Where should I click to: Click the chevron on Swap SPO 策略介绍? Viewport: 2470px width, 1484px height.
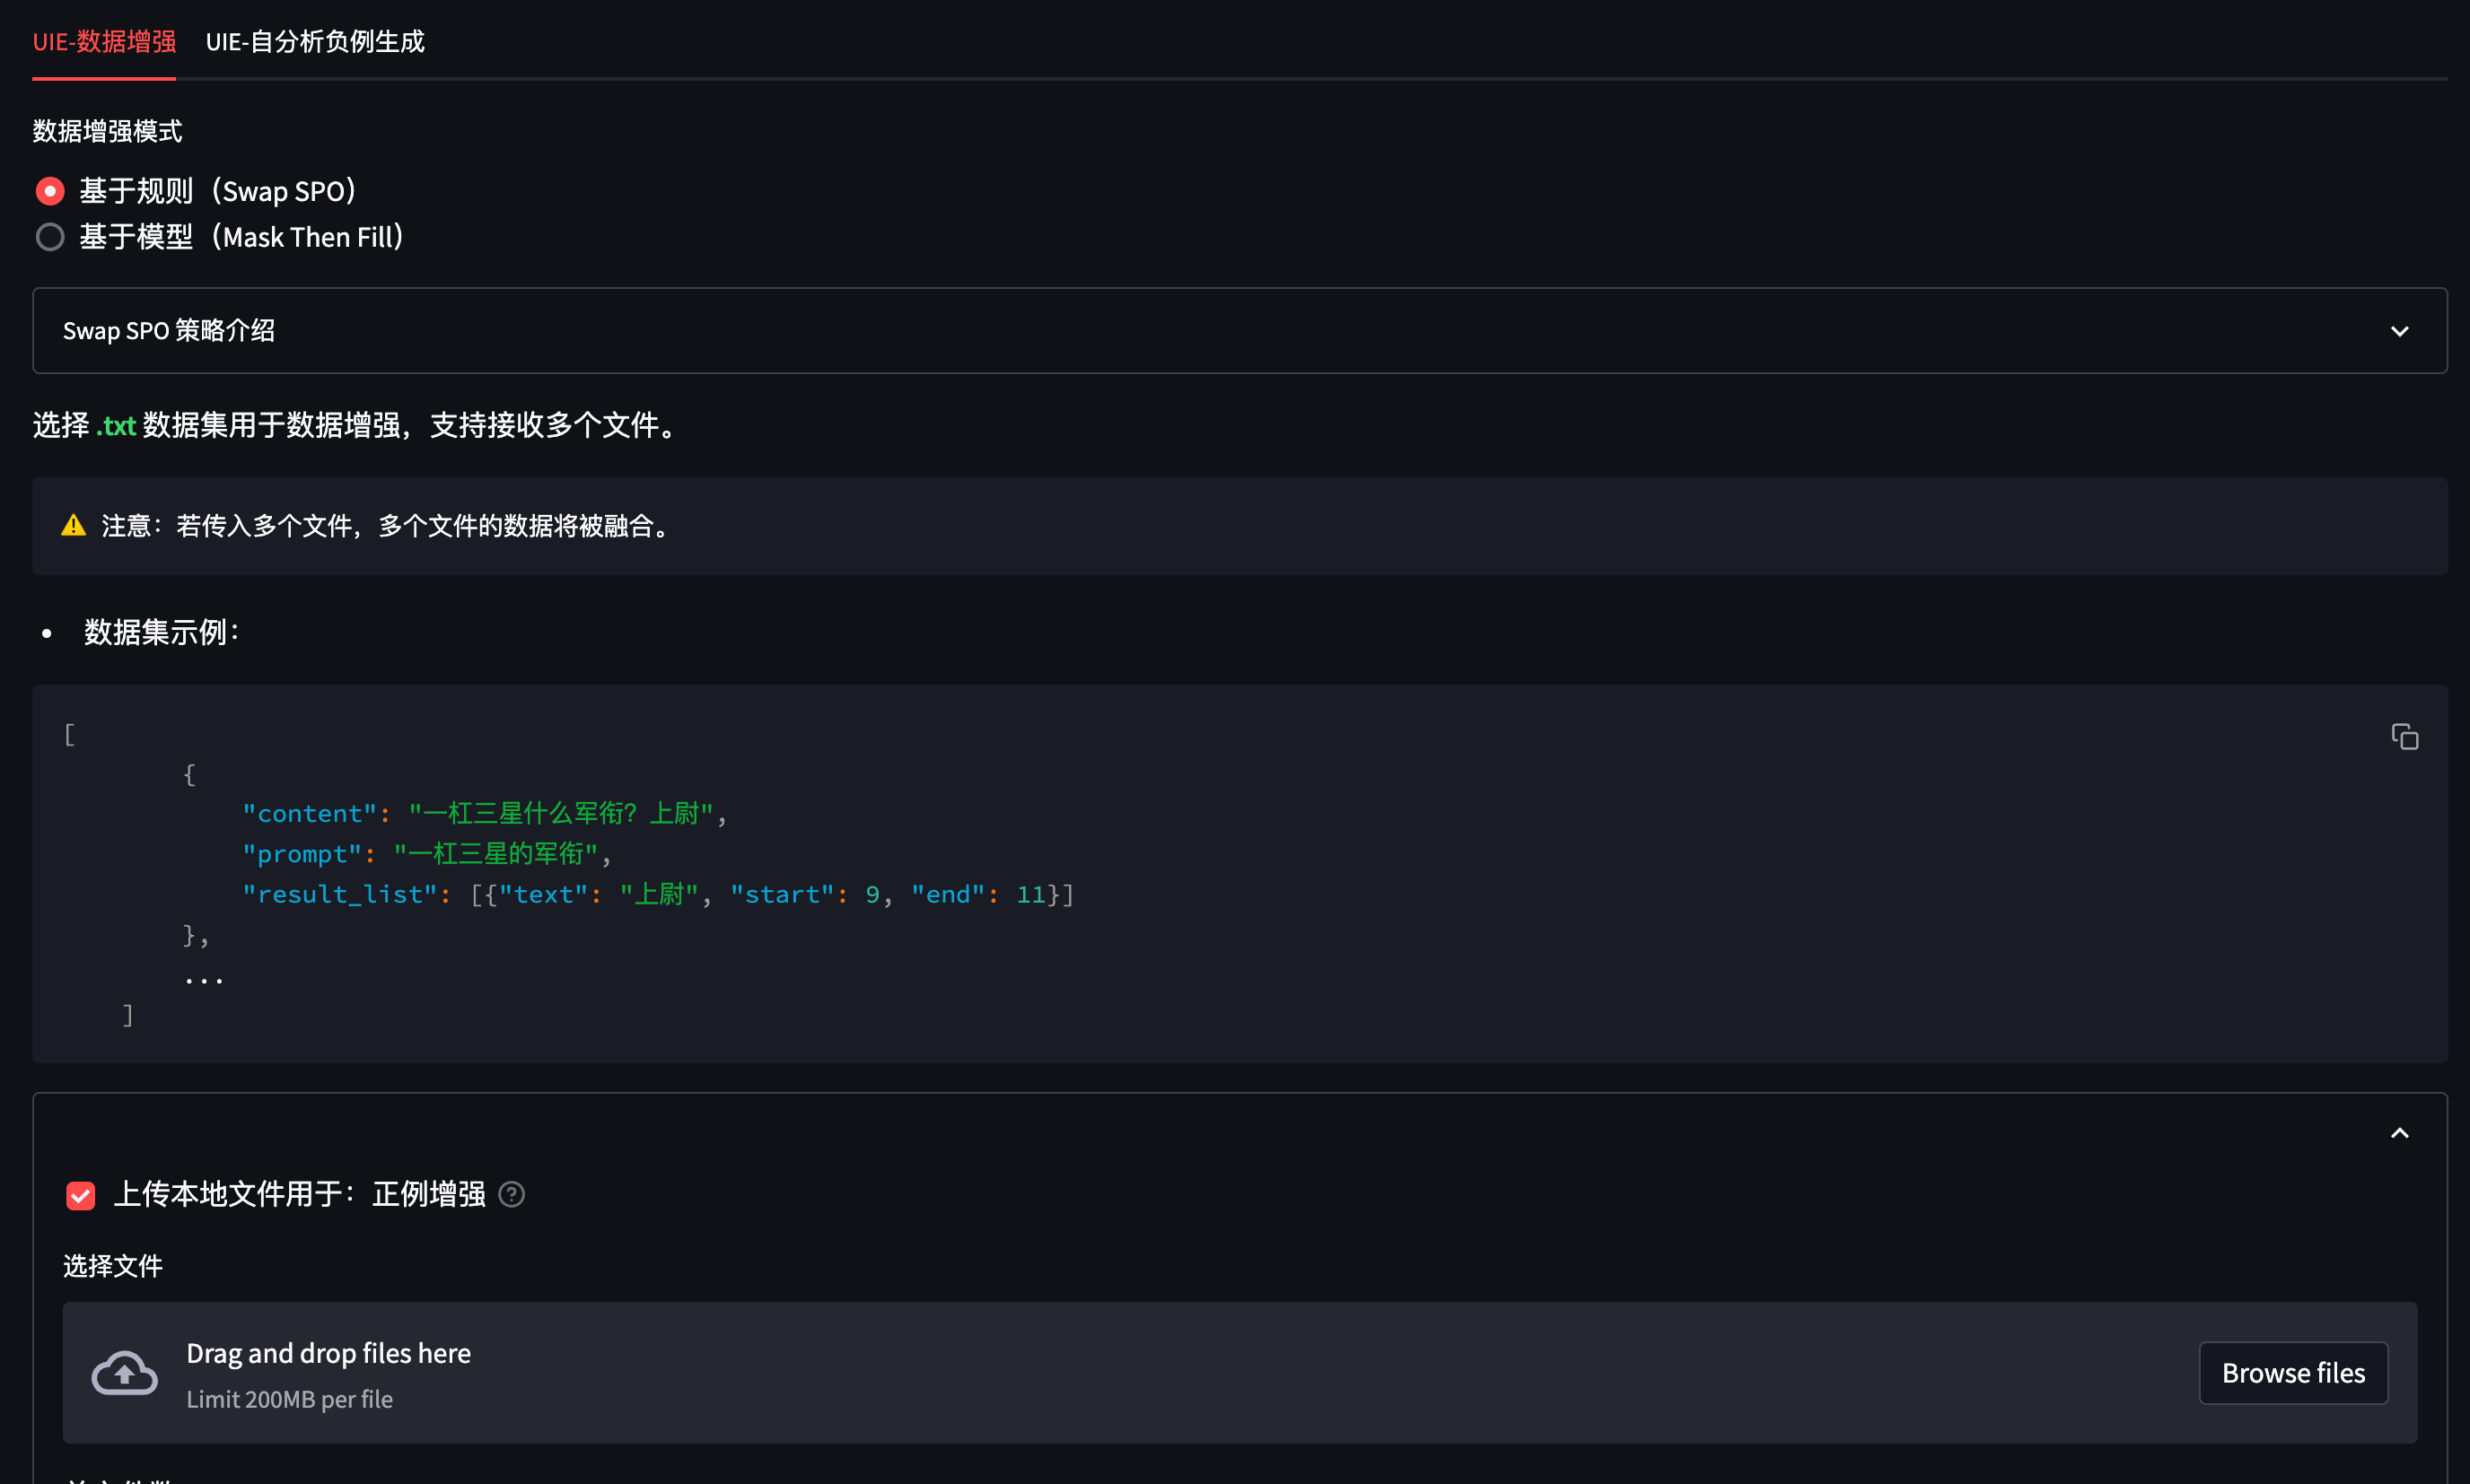coord(2399,331)
